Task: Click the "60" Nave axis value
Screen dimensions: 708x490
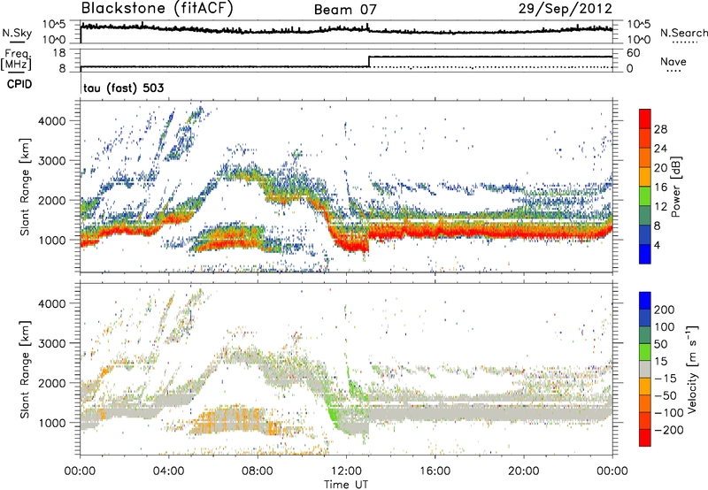Action: pos(634,53)
